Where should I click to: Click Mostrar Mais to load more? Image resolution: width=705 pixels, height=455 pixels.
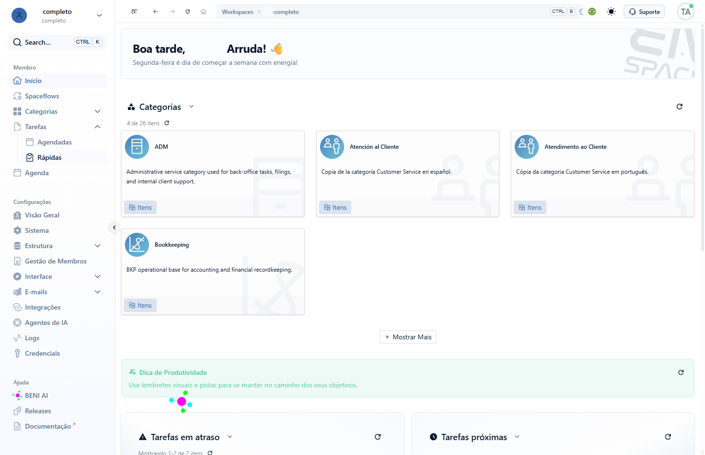(x=408, y=337)
